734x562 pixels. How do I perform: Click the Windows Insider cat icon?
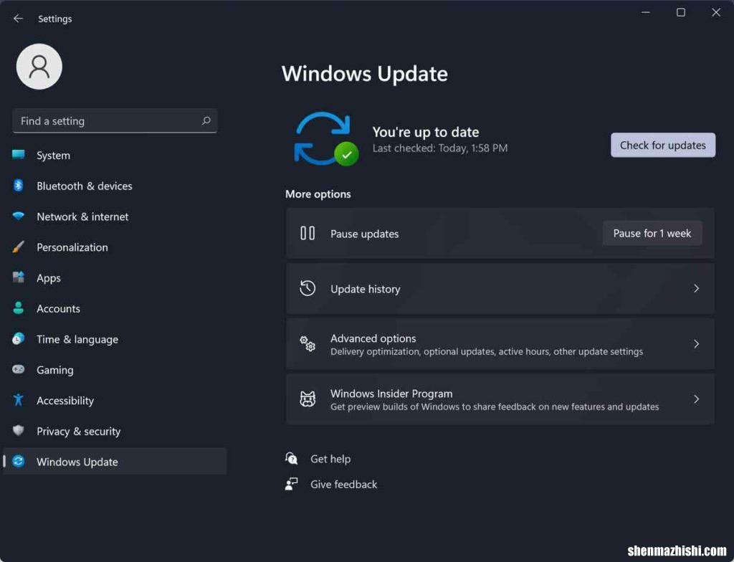308,399
